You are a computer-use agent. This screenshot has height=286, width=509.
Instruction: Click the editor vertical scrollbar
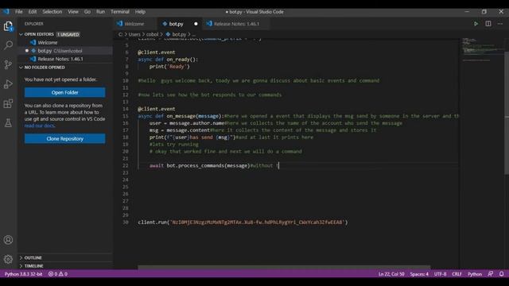[x=507, y=114]
